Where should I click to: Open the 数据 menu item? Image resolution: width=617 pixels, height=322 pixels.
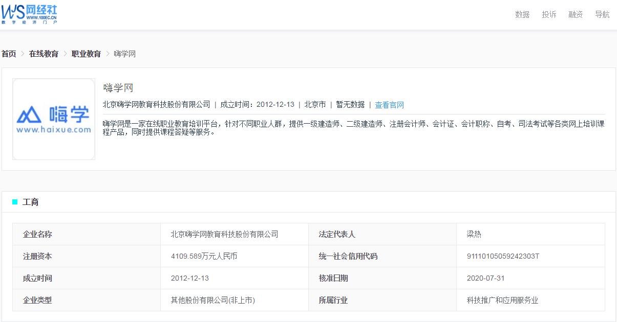[522, 14]
